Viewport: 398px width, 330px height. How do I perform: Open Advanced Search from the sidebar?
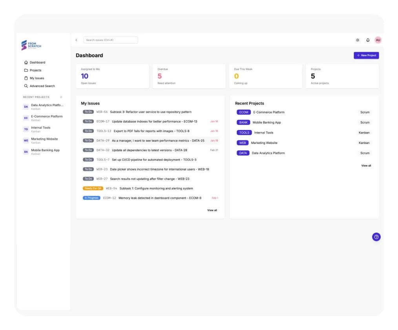42,86
